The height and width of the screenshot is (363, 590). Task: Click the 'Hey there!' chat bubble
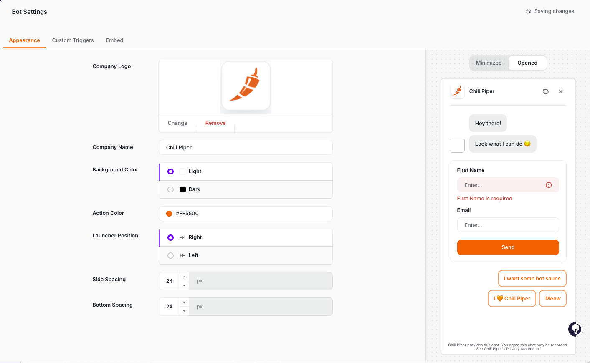click(x=488, y=123)
